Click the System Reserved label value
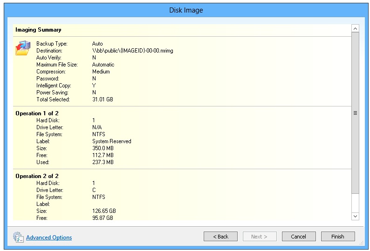370x251 pixels. 112,141
